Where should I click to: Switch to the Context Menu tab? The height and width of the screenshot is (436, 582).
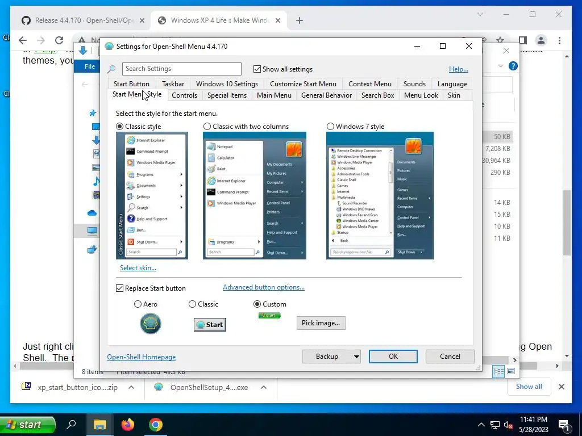click(369, 84)
